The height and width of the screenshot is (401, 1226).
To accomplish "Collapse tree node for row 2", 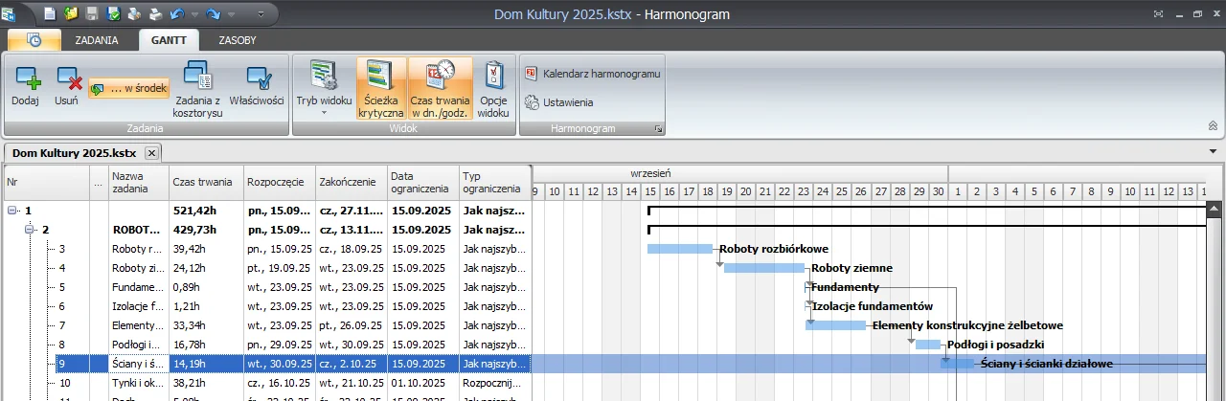I will (x=31, y=230).
